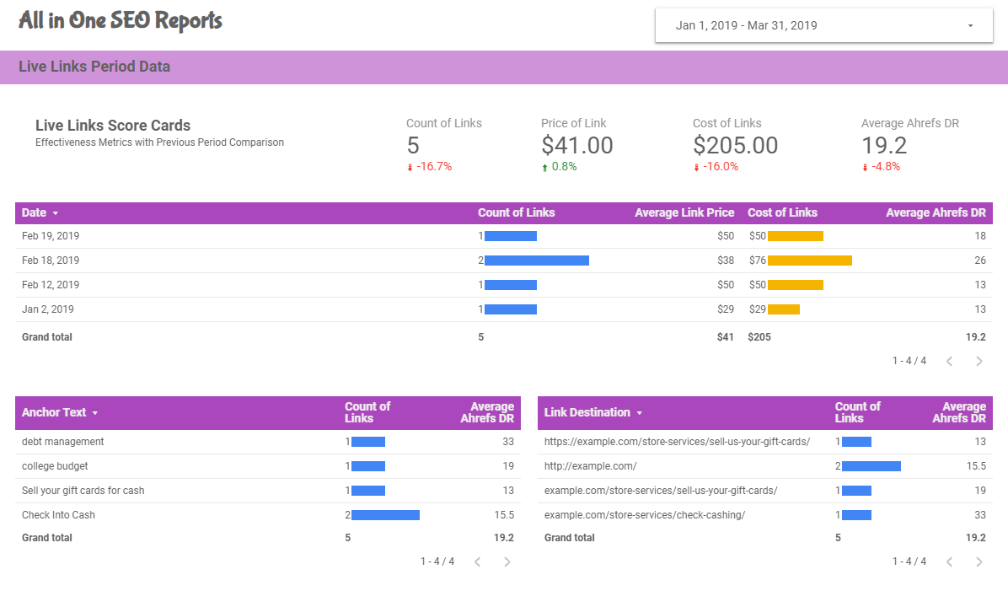
Task: Click the -16.7% change indicator
Action: (x=430, y=167)
